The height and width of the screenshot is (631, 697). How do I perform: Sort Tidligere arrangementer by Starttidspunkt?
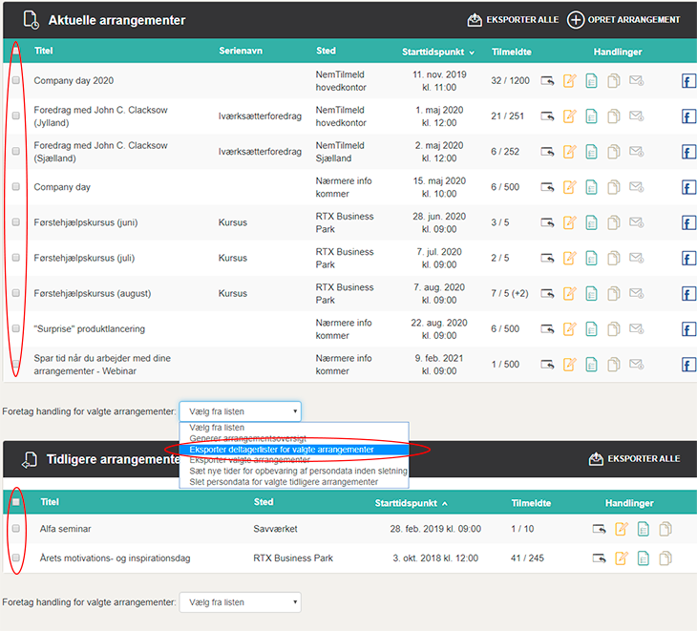coord(412,503)
